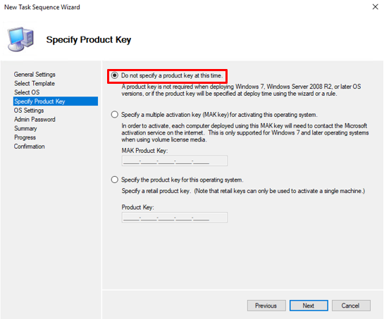This screenshot has width=384, height=319.
Task: Go to Admin Password step
Action: [35, 120]
